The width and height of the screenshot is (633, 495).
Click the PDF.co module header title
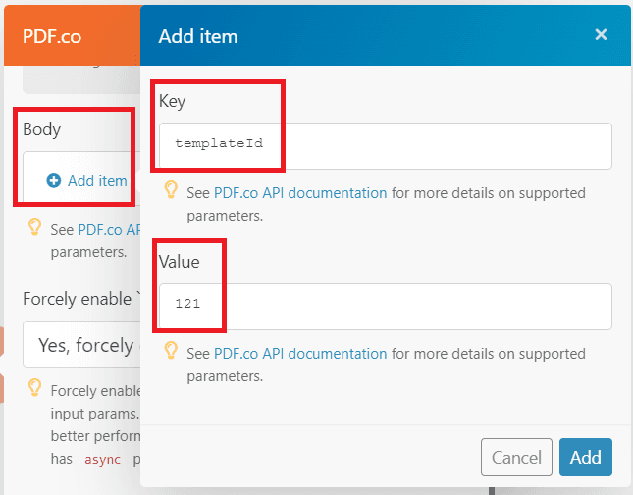pos(52,37)
